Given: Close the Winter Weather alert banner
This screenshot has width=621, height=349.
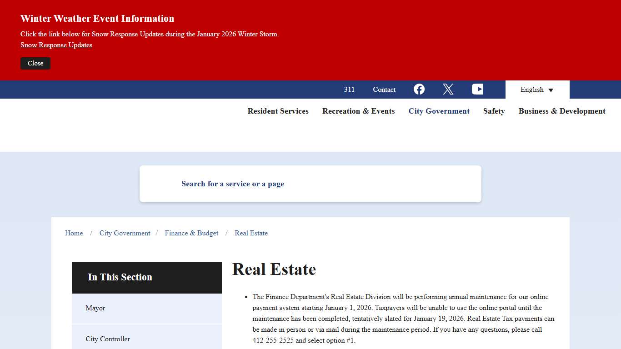Looking at the screenshot, I should 35,63.
